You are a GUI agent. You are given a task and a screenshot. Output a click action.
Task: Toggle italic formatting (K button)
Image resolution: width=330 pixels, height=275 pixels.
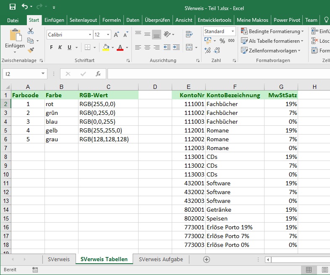[60, 47]
